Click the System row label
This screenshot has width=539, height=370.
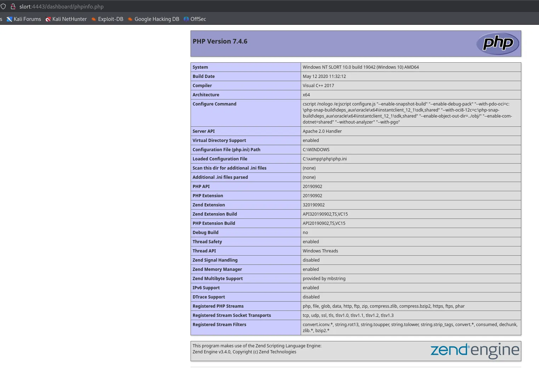[x=200, y=67]
